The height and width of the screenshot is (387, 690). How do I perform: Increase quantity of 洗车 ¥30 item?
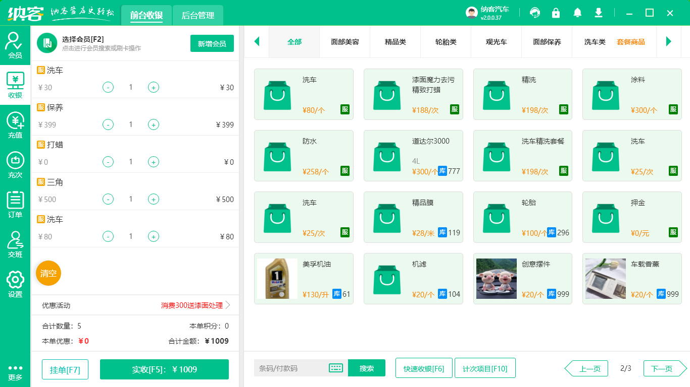click(154, 87)
